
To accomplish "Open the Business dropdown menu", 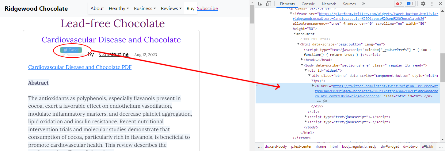I will point(145,9).
